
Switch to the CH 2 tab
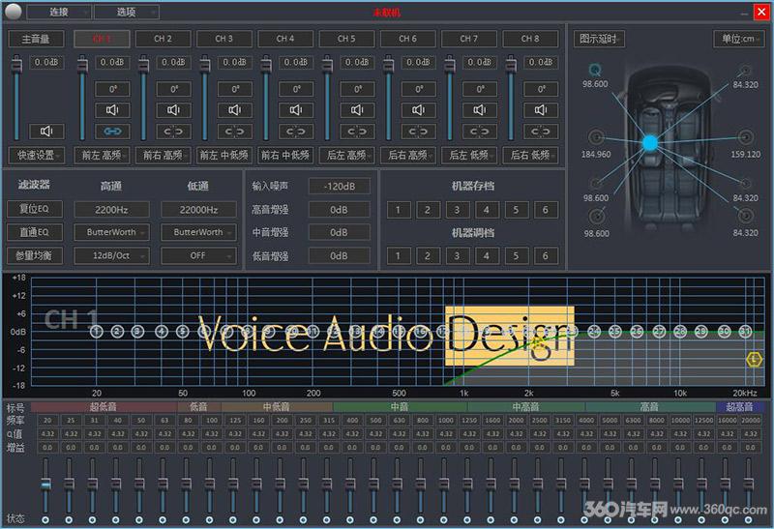(x=164, y=39)
